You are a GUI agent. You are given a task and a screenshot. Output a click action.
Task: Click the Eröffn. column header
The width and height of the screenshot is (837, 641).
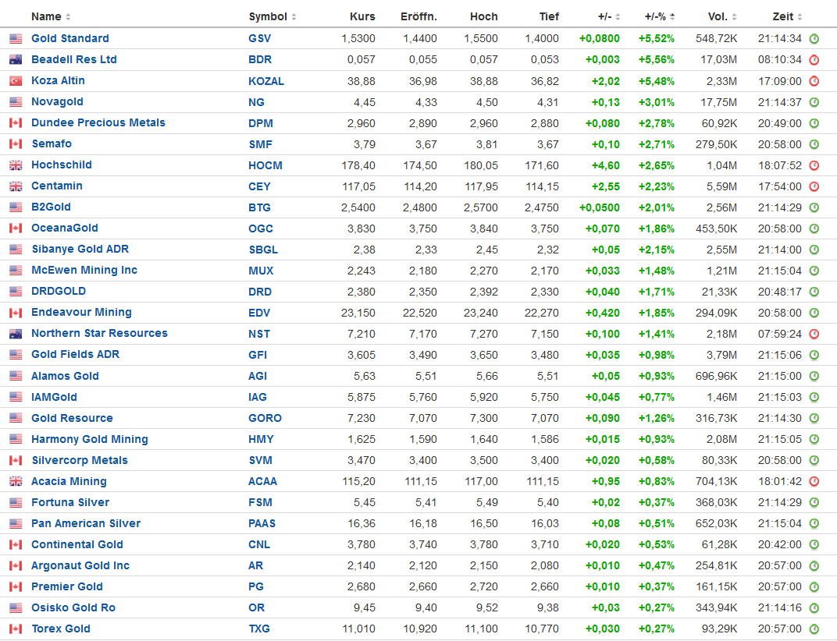418,16
